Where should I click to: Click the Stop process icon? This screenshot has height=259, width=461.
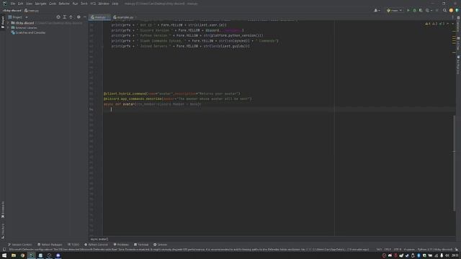437,10
